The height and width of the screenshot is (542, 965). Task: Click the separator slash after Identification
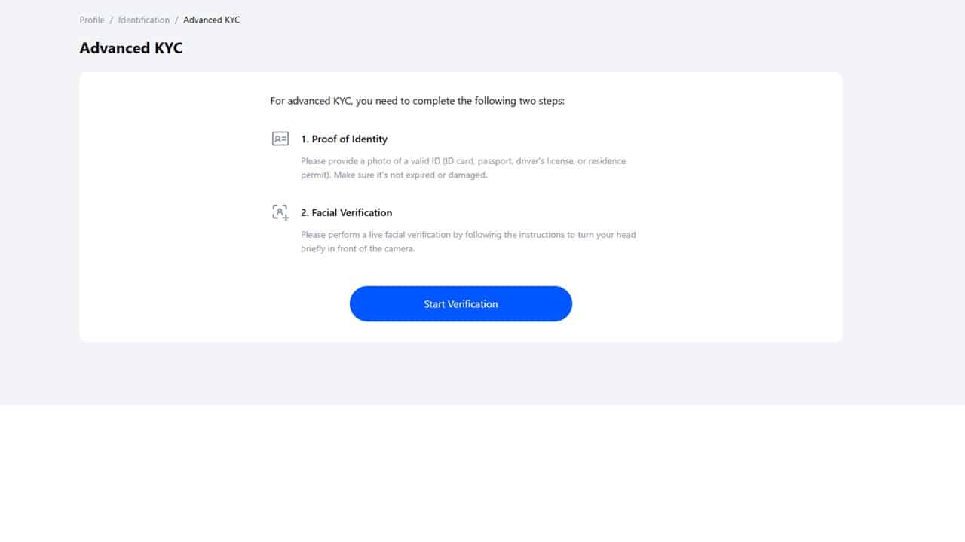click(176, 20)
